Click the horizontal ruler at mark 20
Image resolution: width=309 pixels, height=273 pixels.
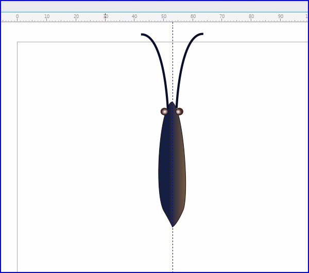pos(76,17)
